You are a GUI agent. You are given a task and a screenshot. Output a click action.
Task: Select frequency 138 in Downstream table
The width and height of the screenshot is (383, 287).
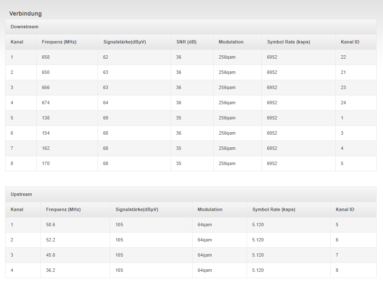(x=46, y=118)
